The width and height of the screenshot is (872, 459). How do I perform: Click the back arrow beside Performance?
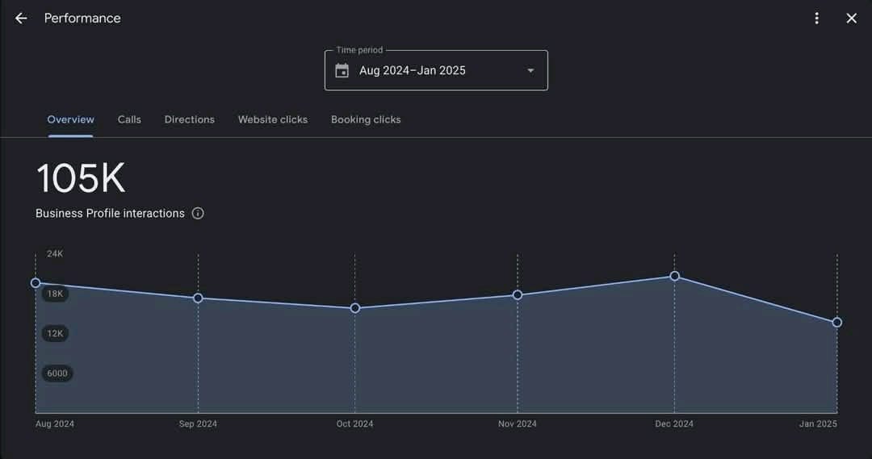pyautogui.click(x=21, y=19)
